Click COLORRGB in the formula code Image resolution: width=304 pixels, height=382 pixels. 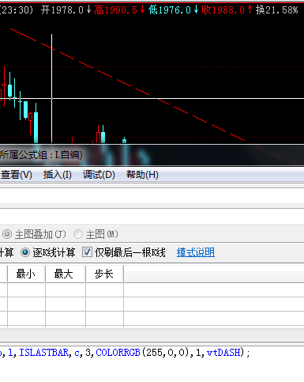(x=118, y=353)
